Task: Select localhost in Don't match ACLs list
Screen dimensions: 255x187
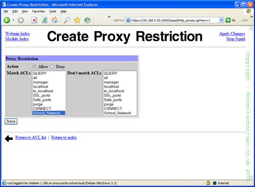Action: (x=120, y=87)
